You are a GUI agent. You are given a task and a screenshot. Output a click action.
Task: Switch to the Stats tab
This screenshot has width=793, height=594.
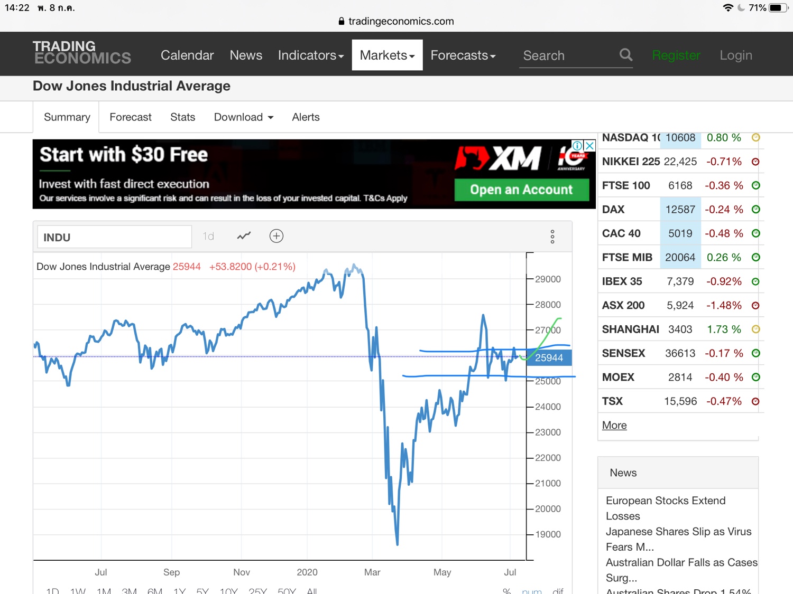click(183, 117)
